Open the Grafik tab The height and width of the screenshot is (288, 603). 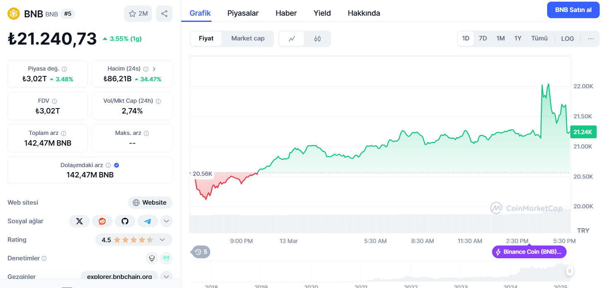click(x=200, y=13)
